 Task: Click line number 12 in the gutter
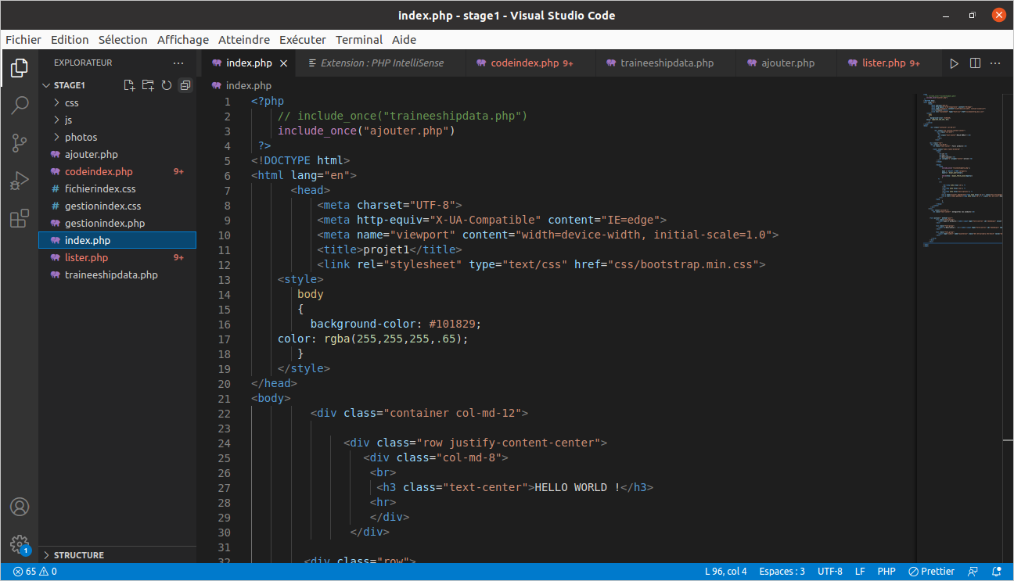(x=225, y=264)
